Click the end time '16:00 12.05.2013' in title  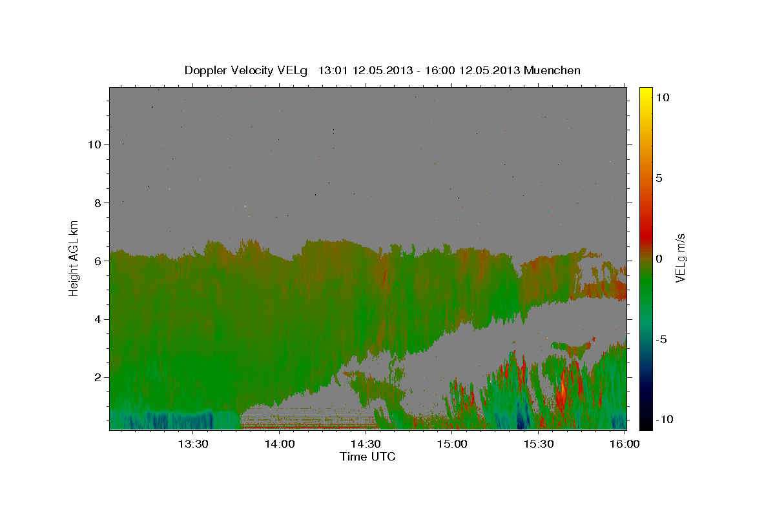tap(473, 70)
